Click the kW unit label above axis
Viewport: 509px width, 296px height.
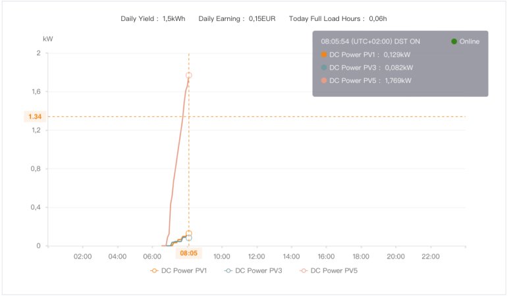click(x=47, y=39)
